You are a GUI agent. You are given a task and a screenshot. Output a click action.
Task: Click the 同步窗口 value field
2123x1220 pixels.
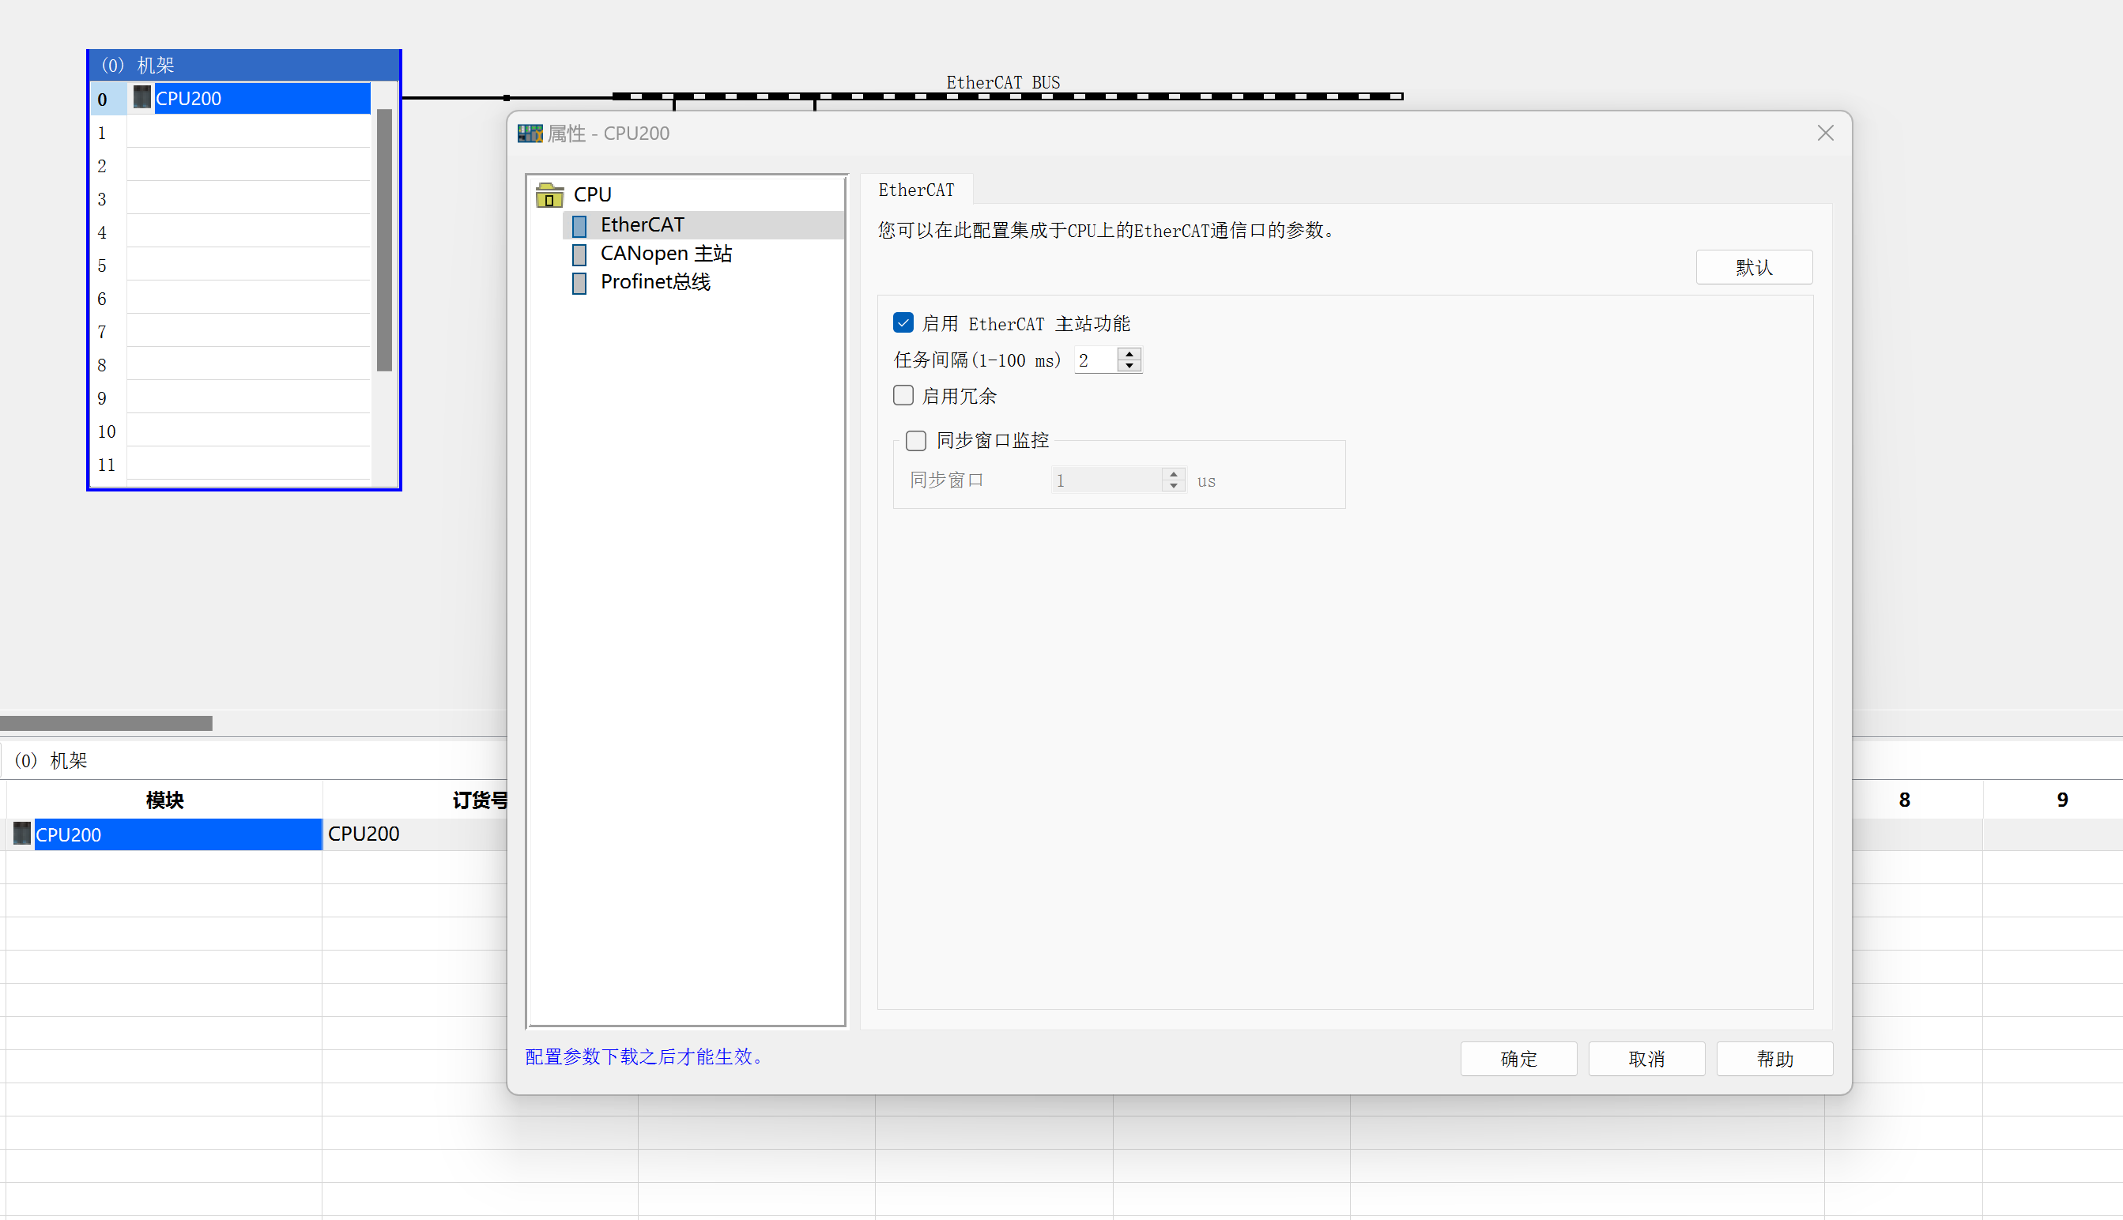point(1107,480)
